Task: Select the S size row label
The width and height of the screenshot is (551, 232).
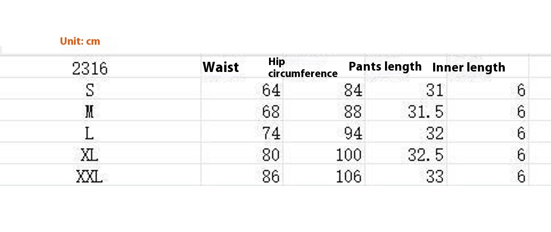Action: [x=90, y=91]
